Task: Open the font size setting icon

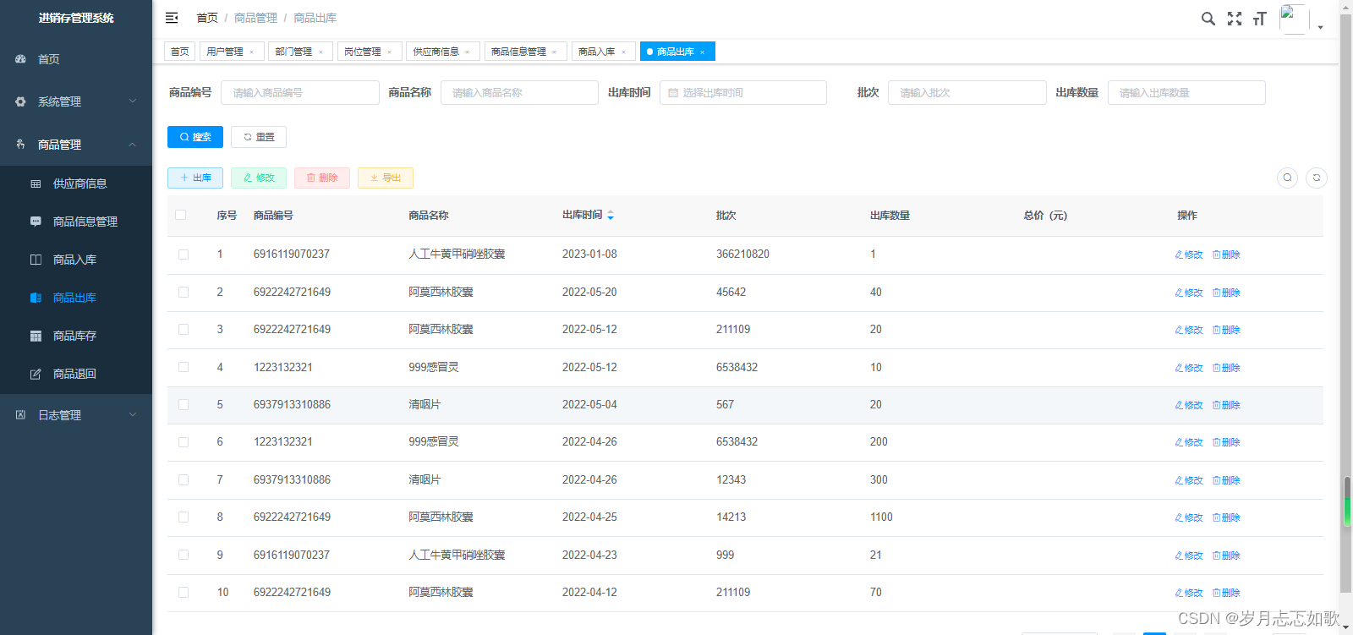Action: pos(1260,19)
